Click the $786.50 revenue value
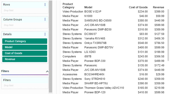 [x=159, y=43]
